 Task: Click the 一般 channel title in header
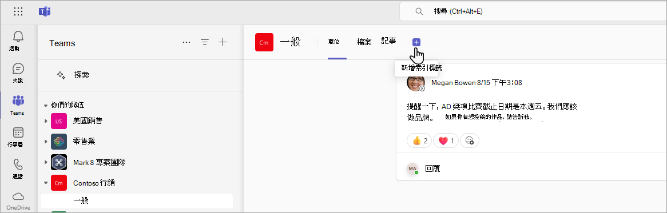[291, 42]
